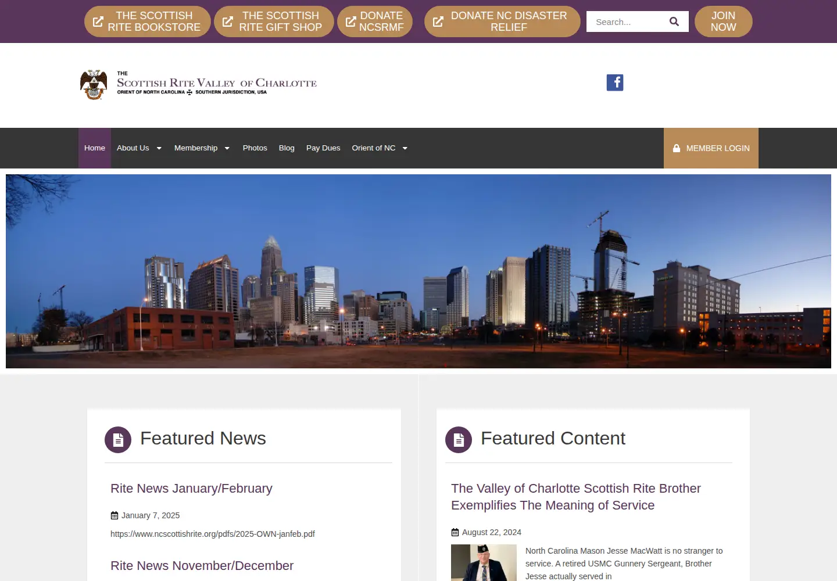The height and width of the screenshot is (581, 837).
Task: Open the Blog menu item
Action: (287, 148)
